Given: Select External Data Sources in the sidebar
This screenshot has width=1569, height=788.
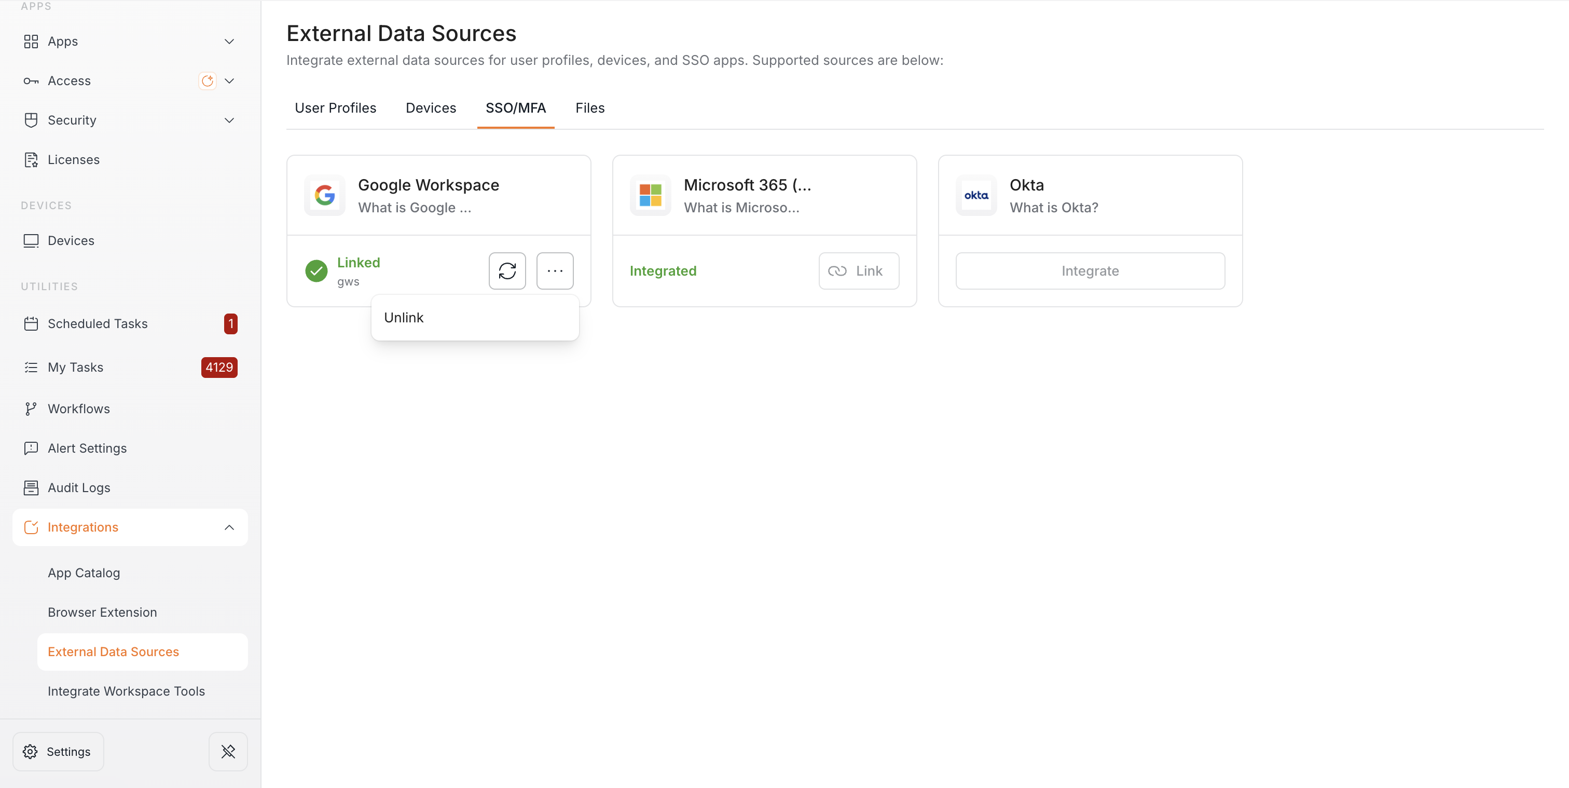Looking at the screenshot, I should point(143,651).
